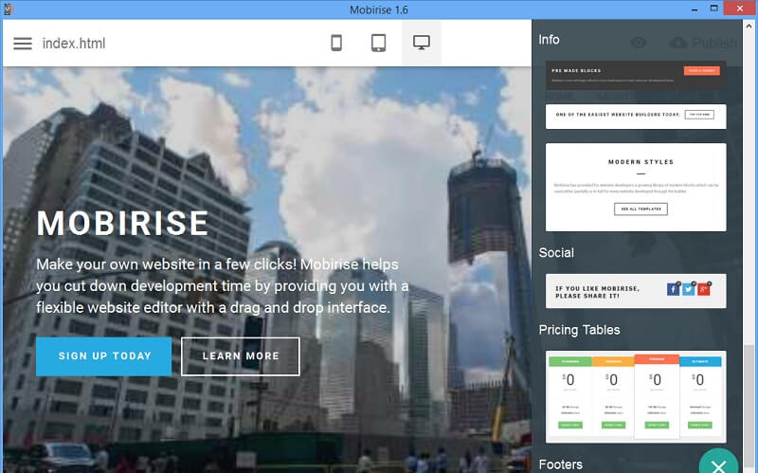The width and height of the screenshot is (758, 473).
Task: Click the Footers section heading
Action: 561,464
